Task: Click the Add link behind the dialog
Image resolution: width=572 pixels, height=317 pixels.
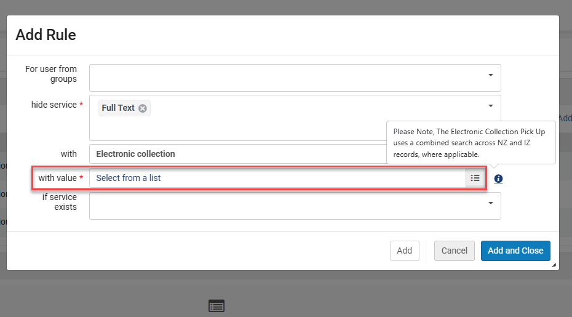Action: [565, 118]
